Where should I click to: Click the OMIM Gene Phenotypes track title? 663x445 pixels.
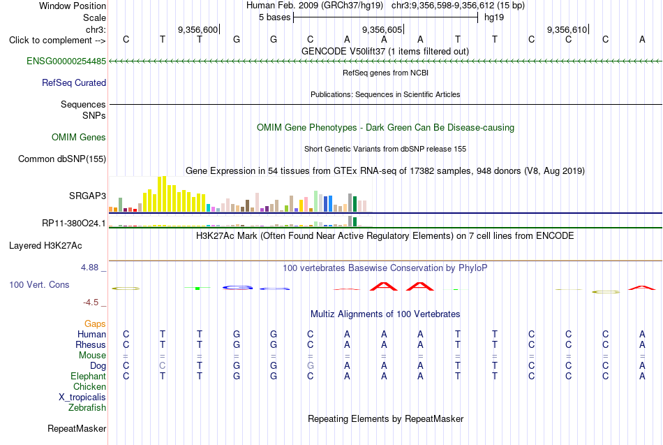coord(385,127)
